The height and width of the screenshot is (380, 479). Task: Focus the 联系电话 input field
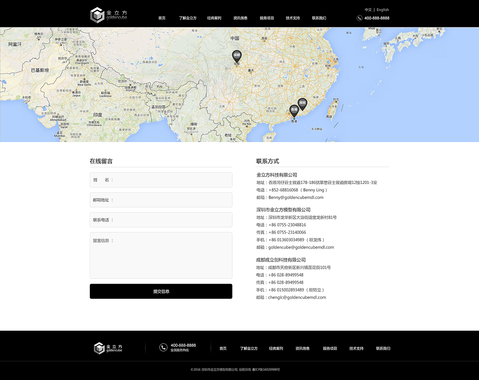(x=161, y=220)
